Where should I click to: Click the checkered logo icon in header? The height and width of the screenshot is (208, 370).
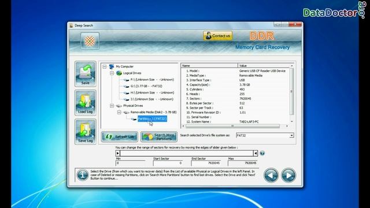[90, 41]
